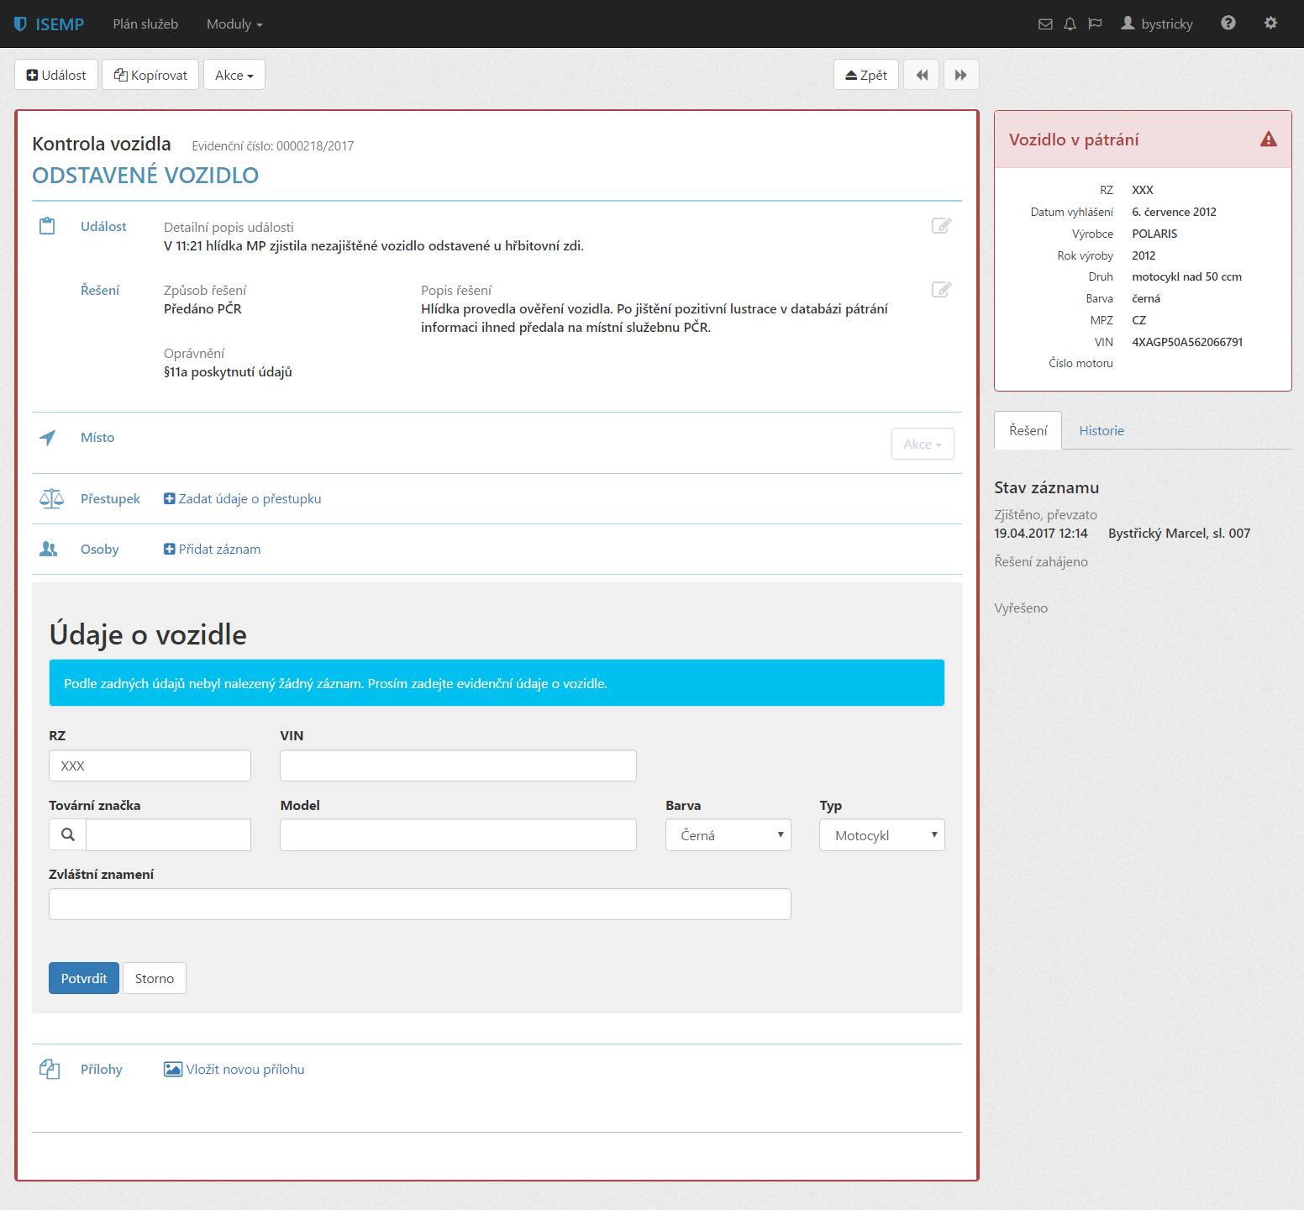Expand the Moduly dropdown menu
The height and width of the screenshot is (1210, 1304).
pos(234,24)
